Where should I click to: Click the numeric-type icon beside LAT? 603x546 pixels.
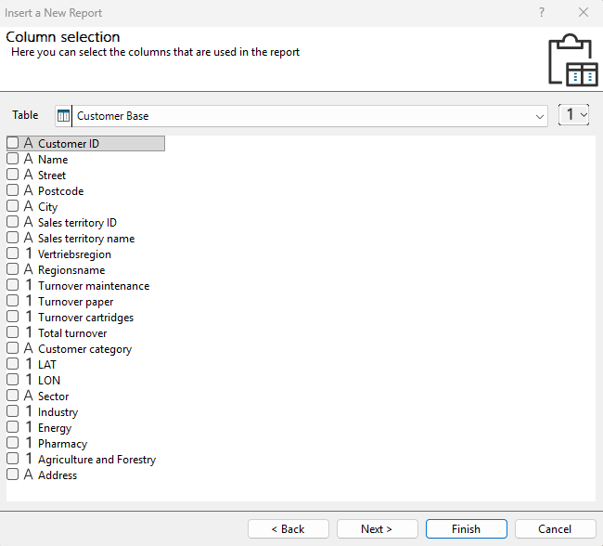[29, 364]
